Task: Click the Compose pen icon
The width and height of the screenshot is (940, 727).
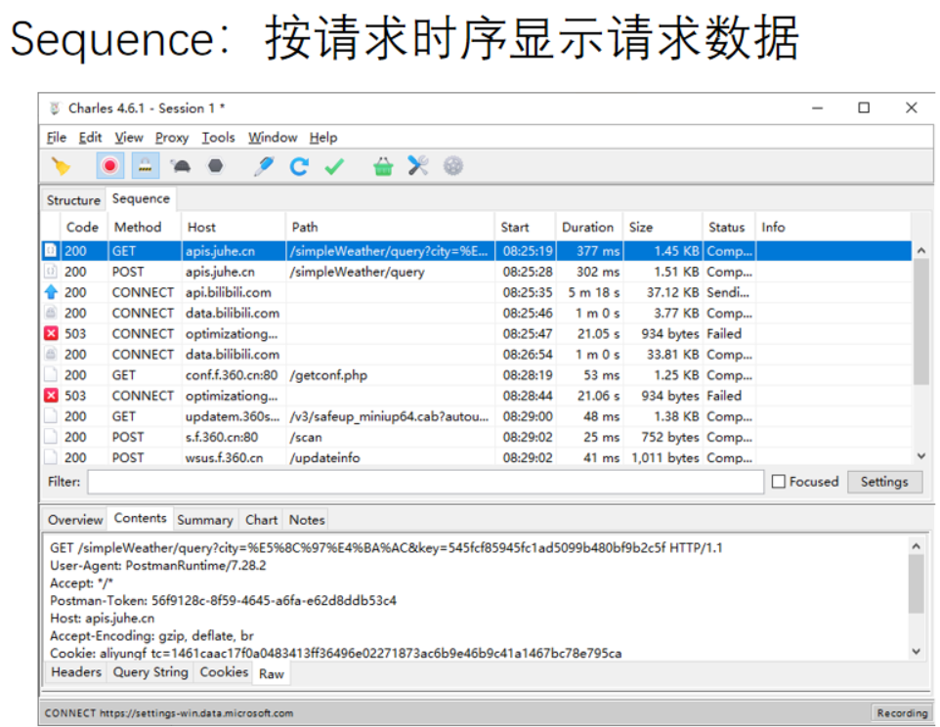Action: click(x=264, y=166)
